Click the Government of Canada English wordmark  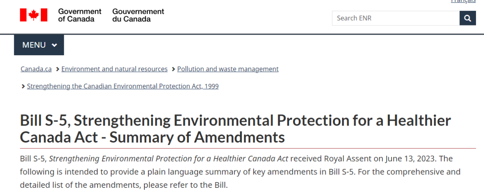[x=79, y=15]
